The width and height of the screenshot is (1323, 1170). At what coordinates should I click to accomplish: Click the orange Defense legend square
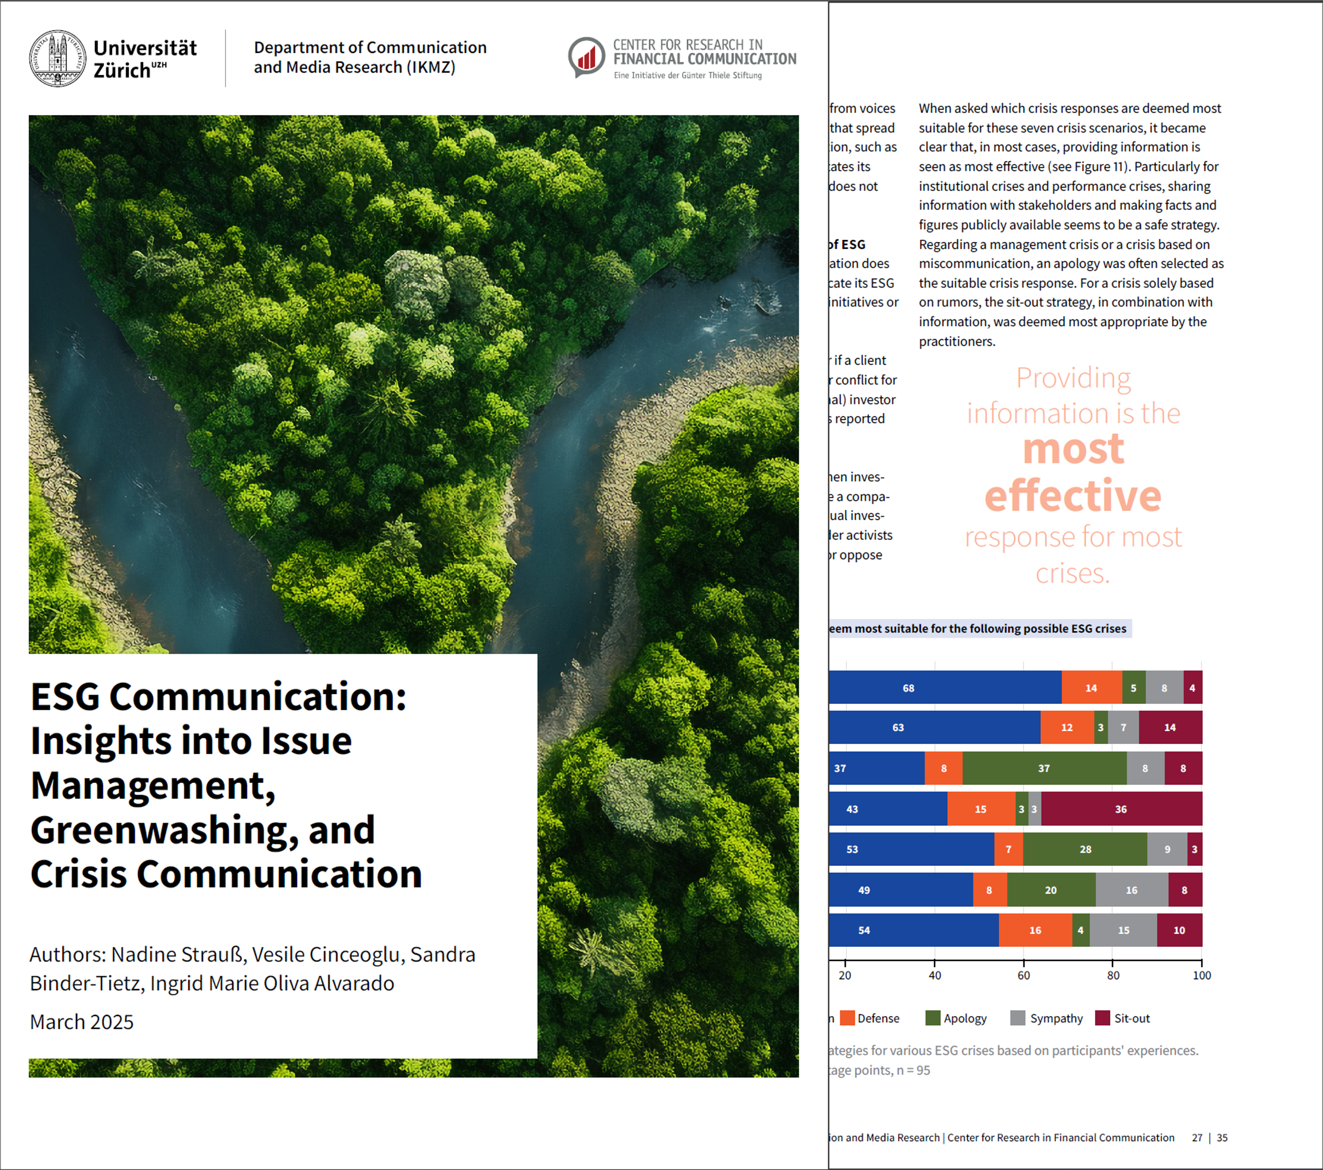tap(847, 1018)
